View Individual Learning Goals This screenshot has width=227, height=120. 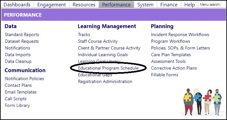tap(103, 55)
